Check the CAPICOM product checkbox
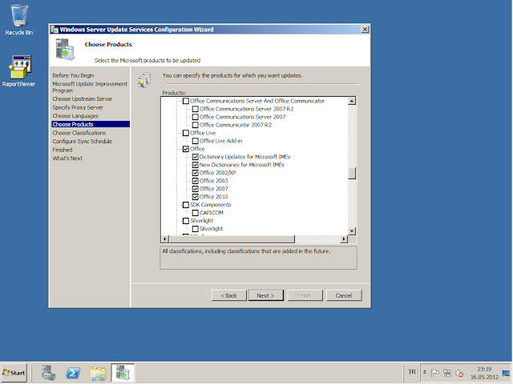The width and height of the screenshot is (513, 385). point(196,213)
